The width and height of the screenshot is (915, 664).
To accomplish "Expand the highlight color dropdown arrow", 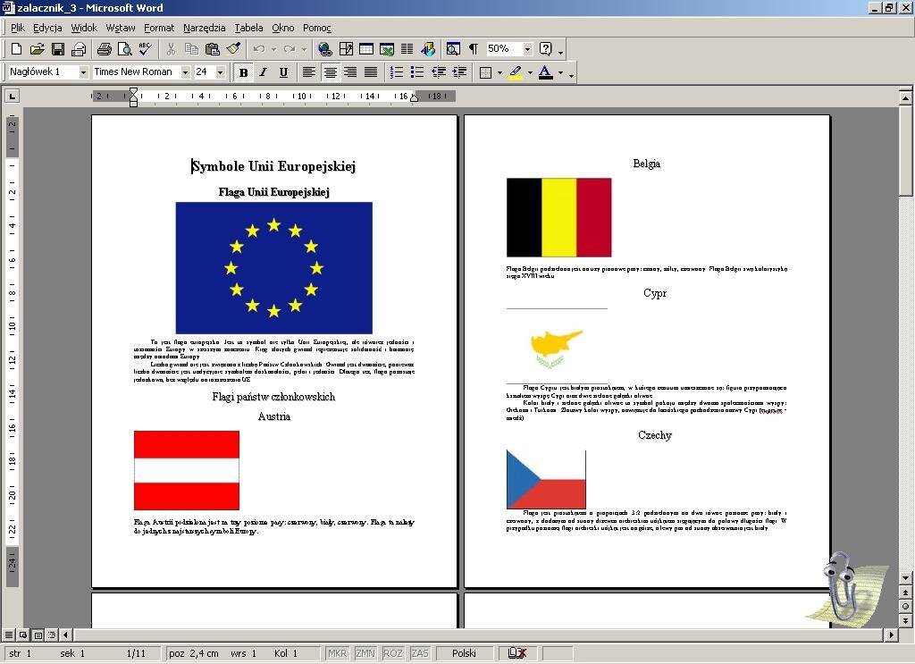I will [x=530, y=73].
